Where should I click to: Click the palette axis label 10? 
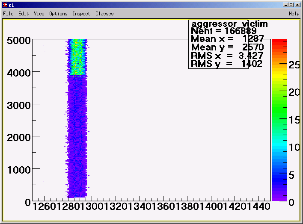coord(294,147)
